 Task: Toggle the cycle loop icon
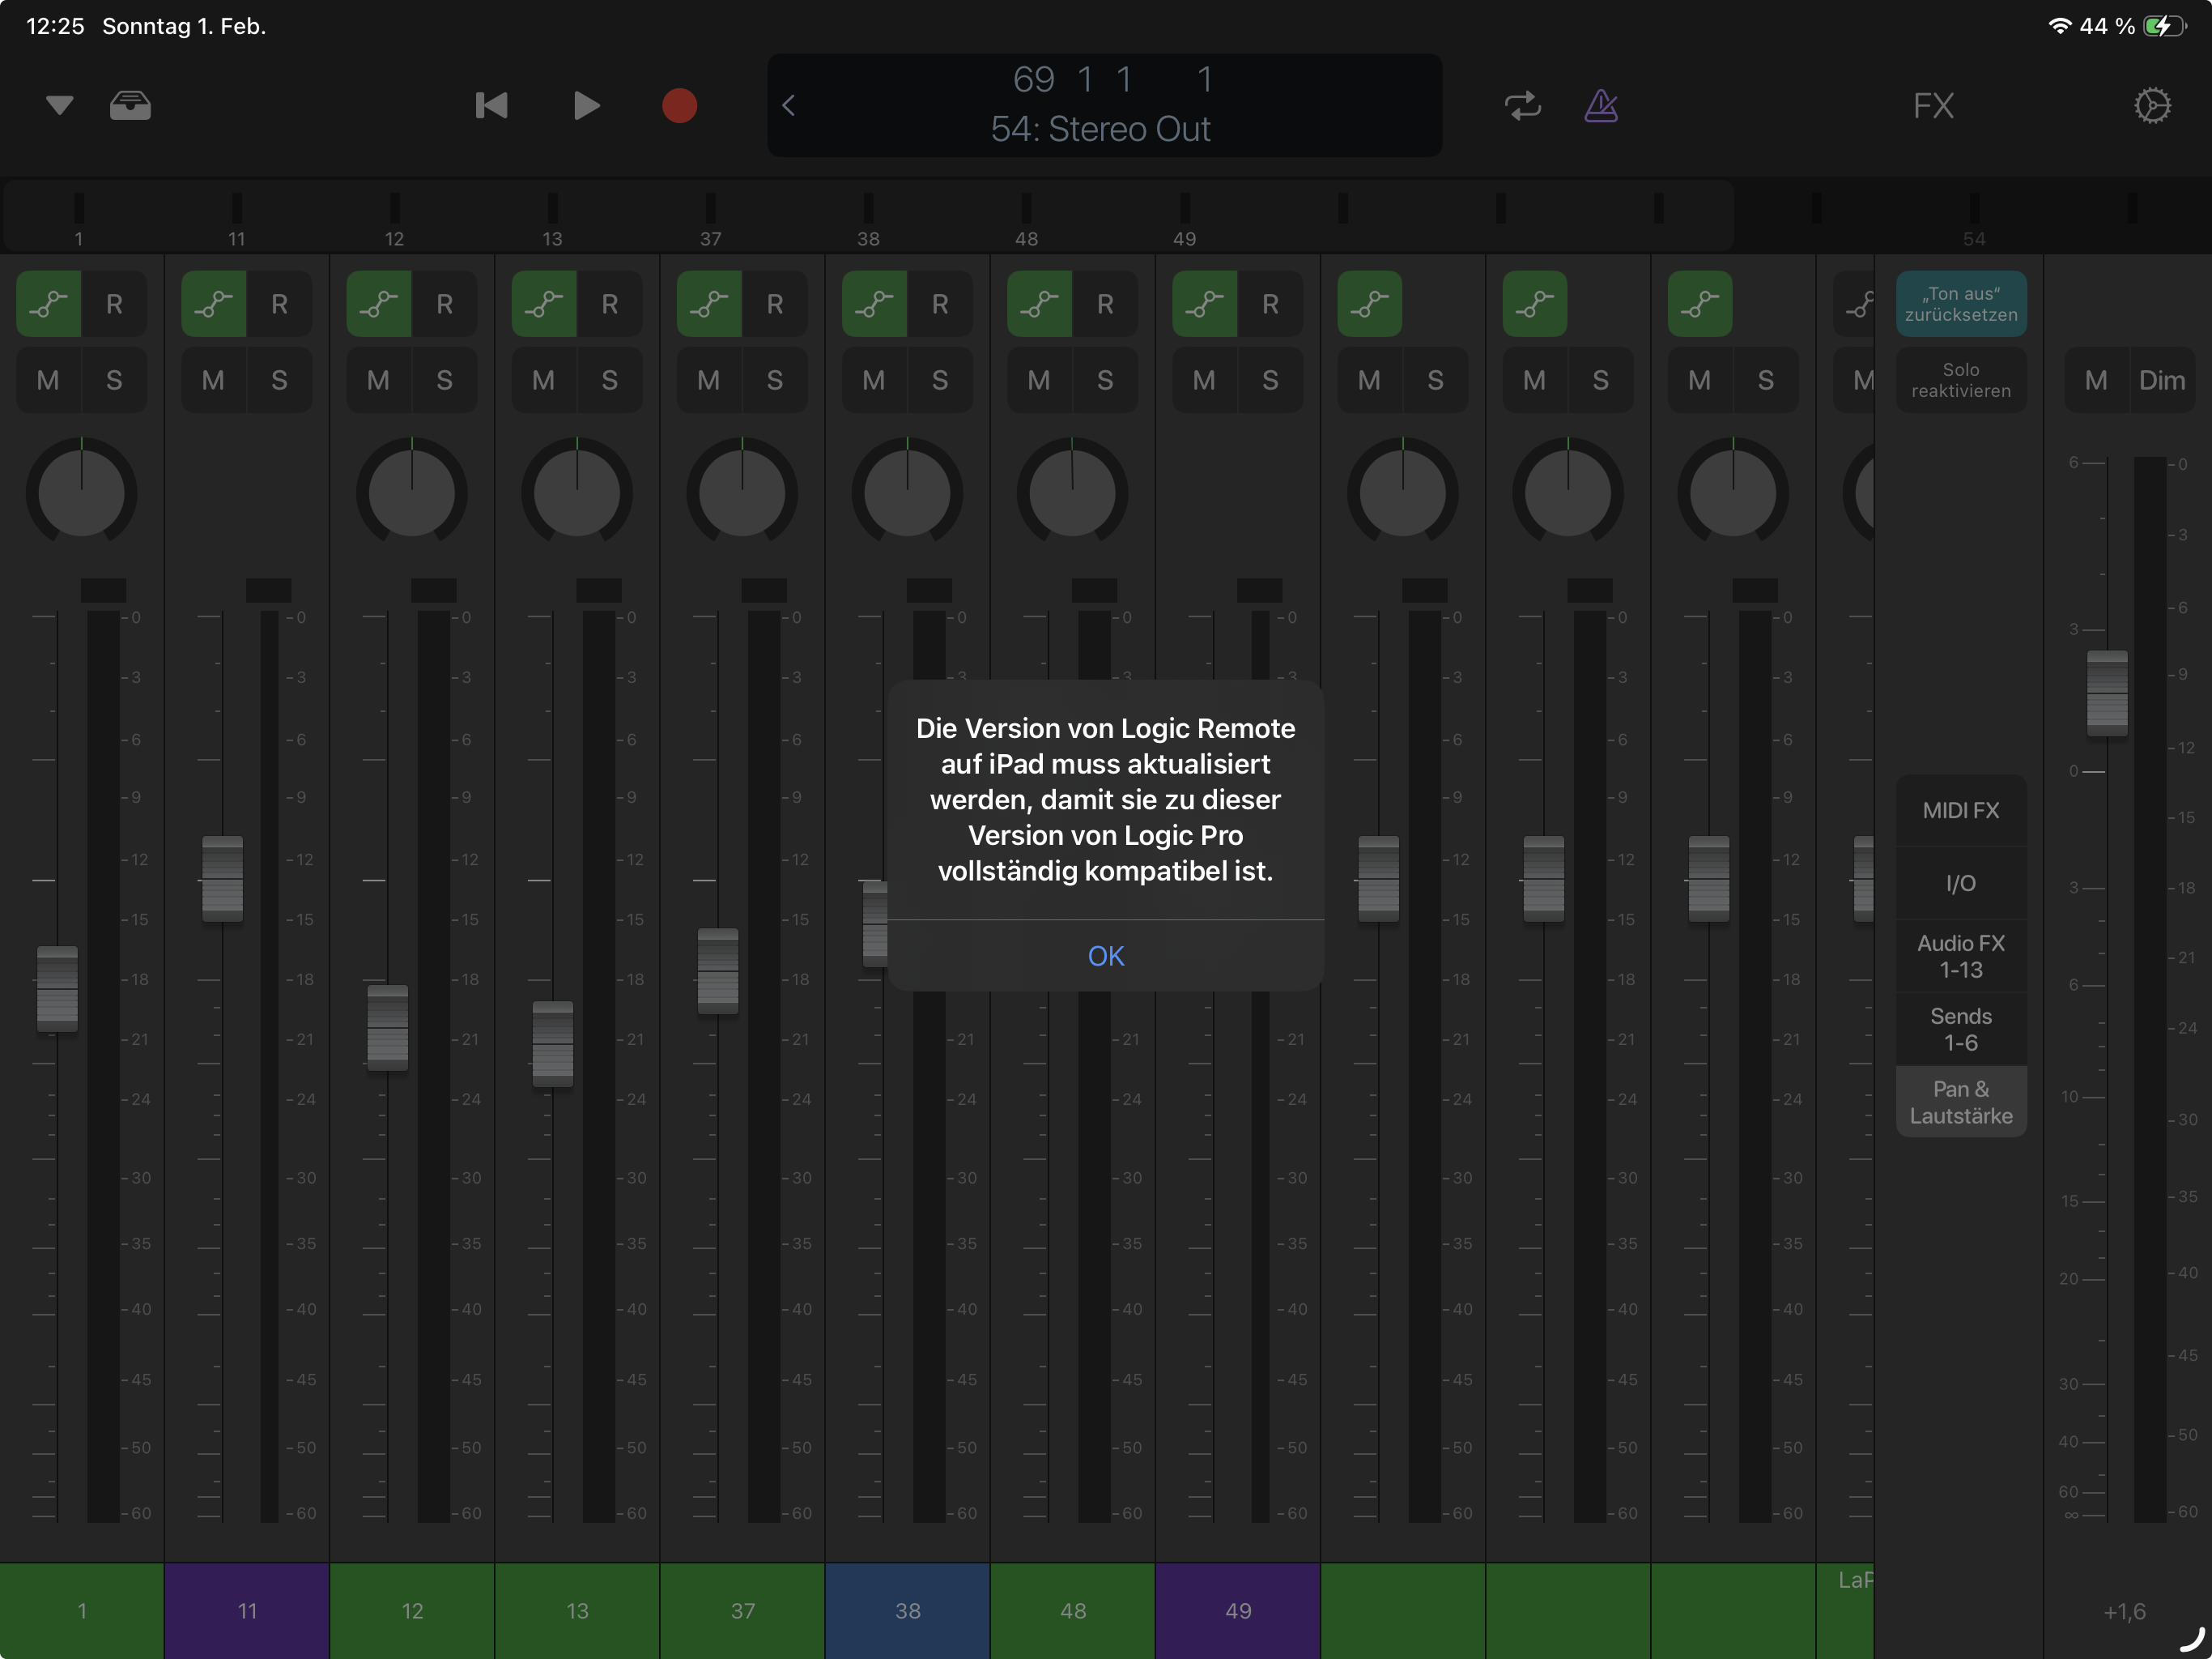[1522, 105]
